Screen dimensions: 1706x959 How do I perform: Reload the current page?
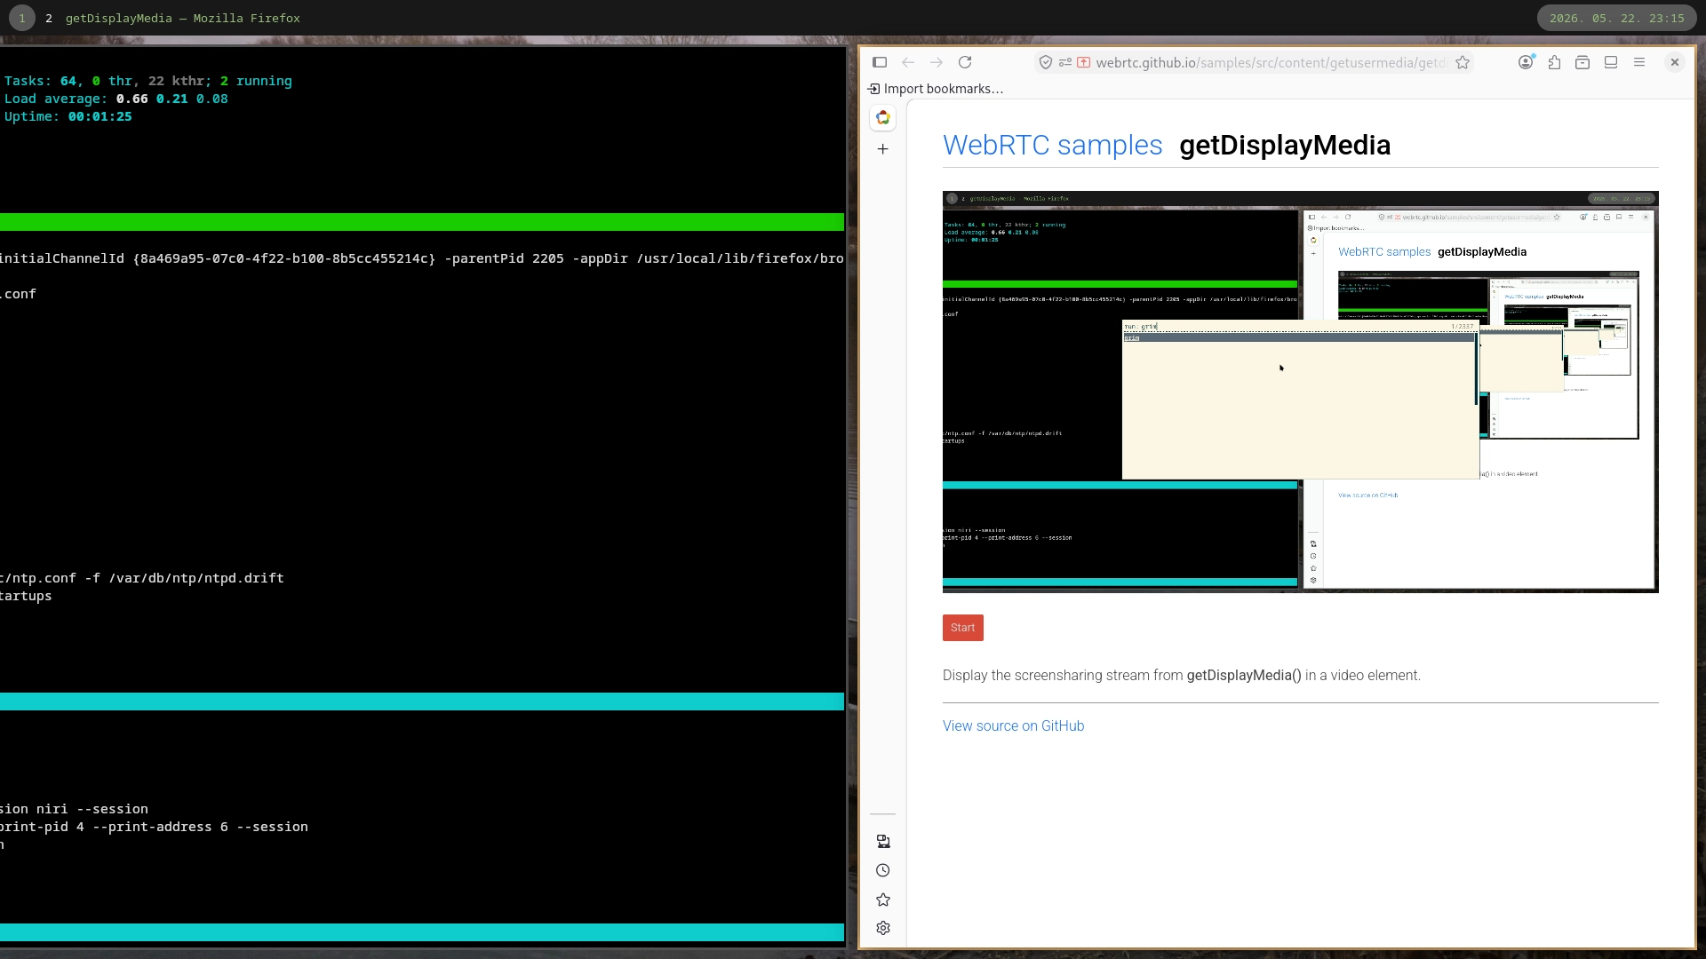[965, 62]
